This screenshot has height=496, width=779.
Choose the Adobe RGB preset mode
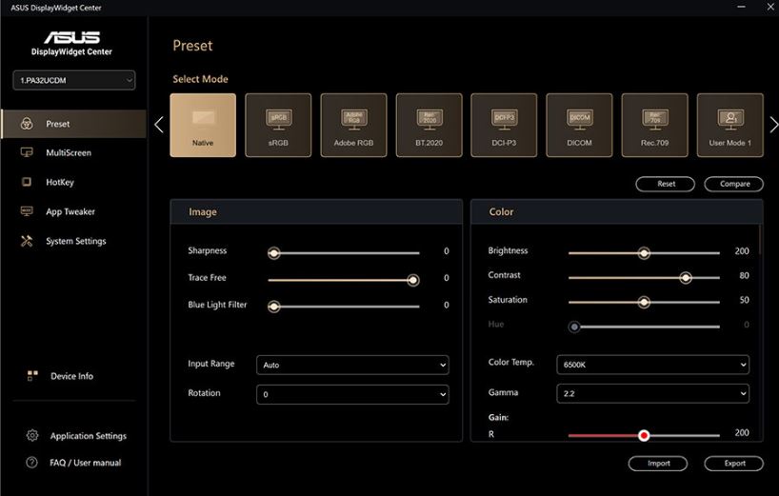353,125
